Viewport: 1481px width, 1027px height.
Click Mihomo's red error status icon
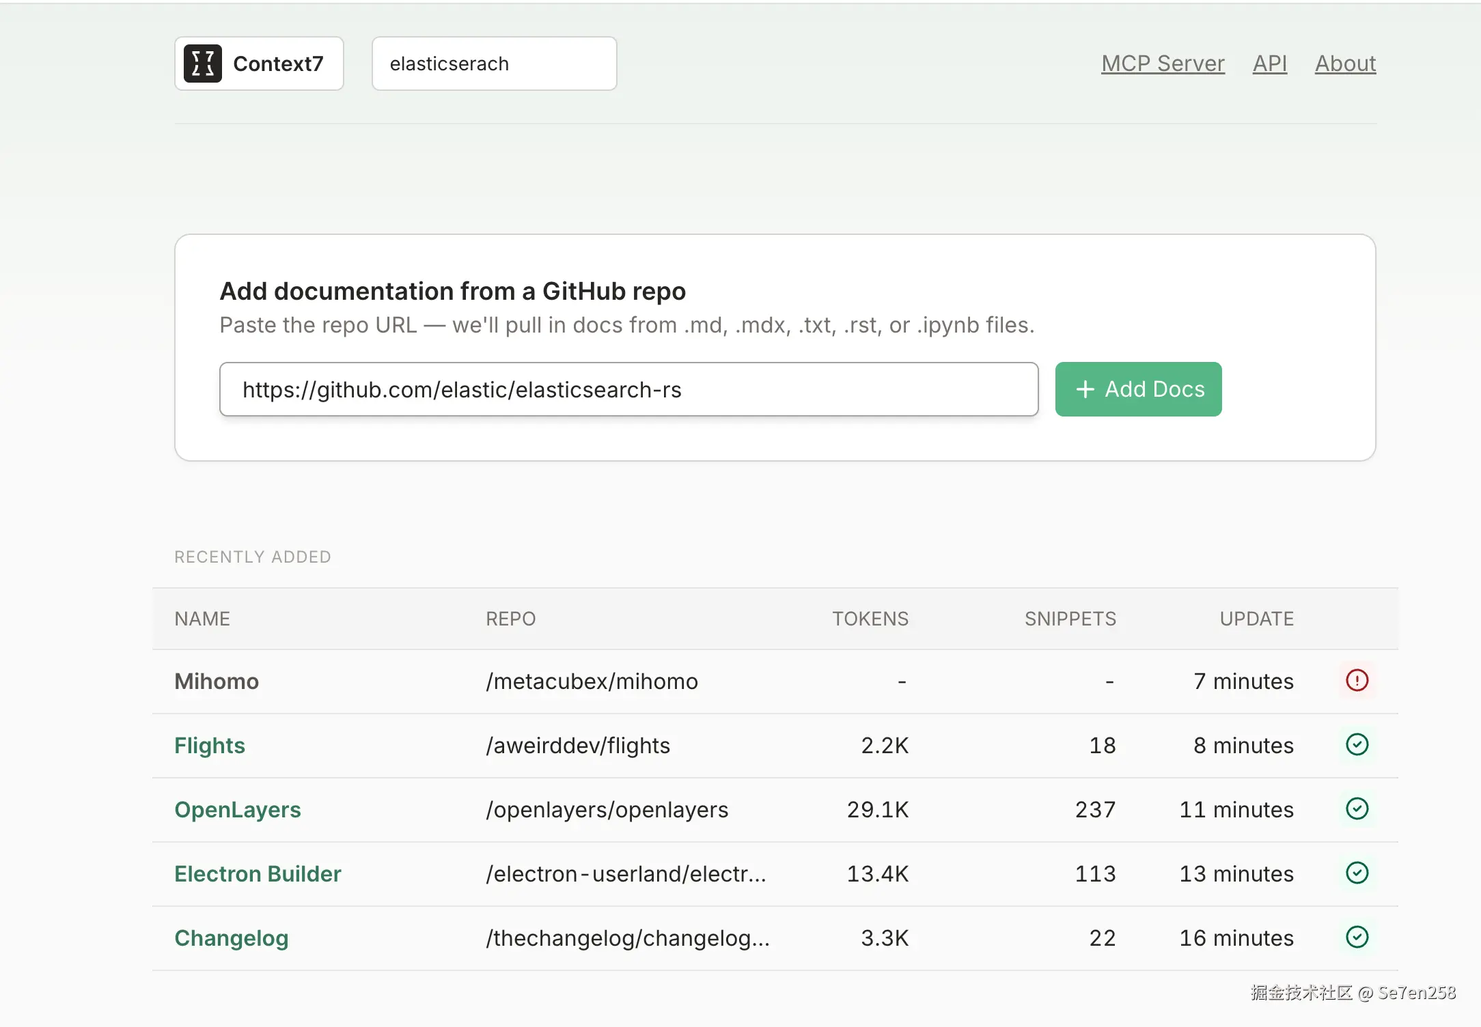tap(1357, 680)
